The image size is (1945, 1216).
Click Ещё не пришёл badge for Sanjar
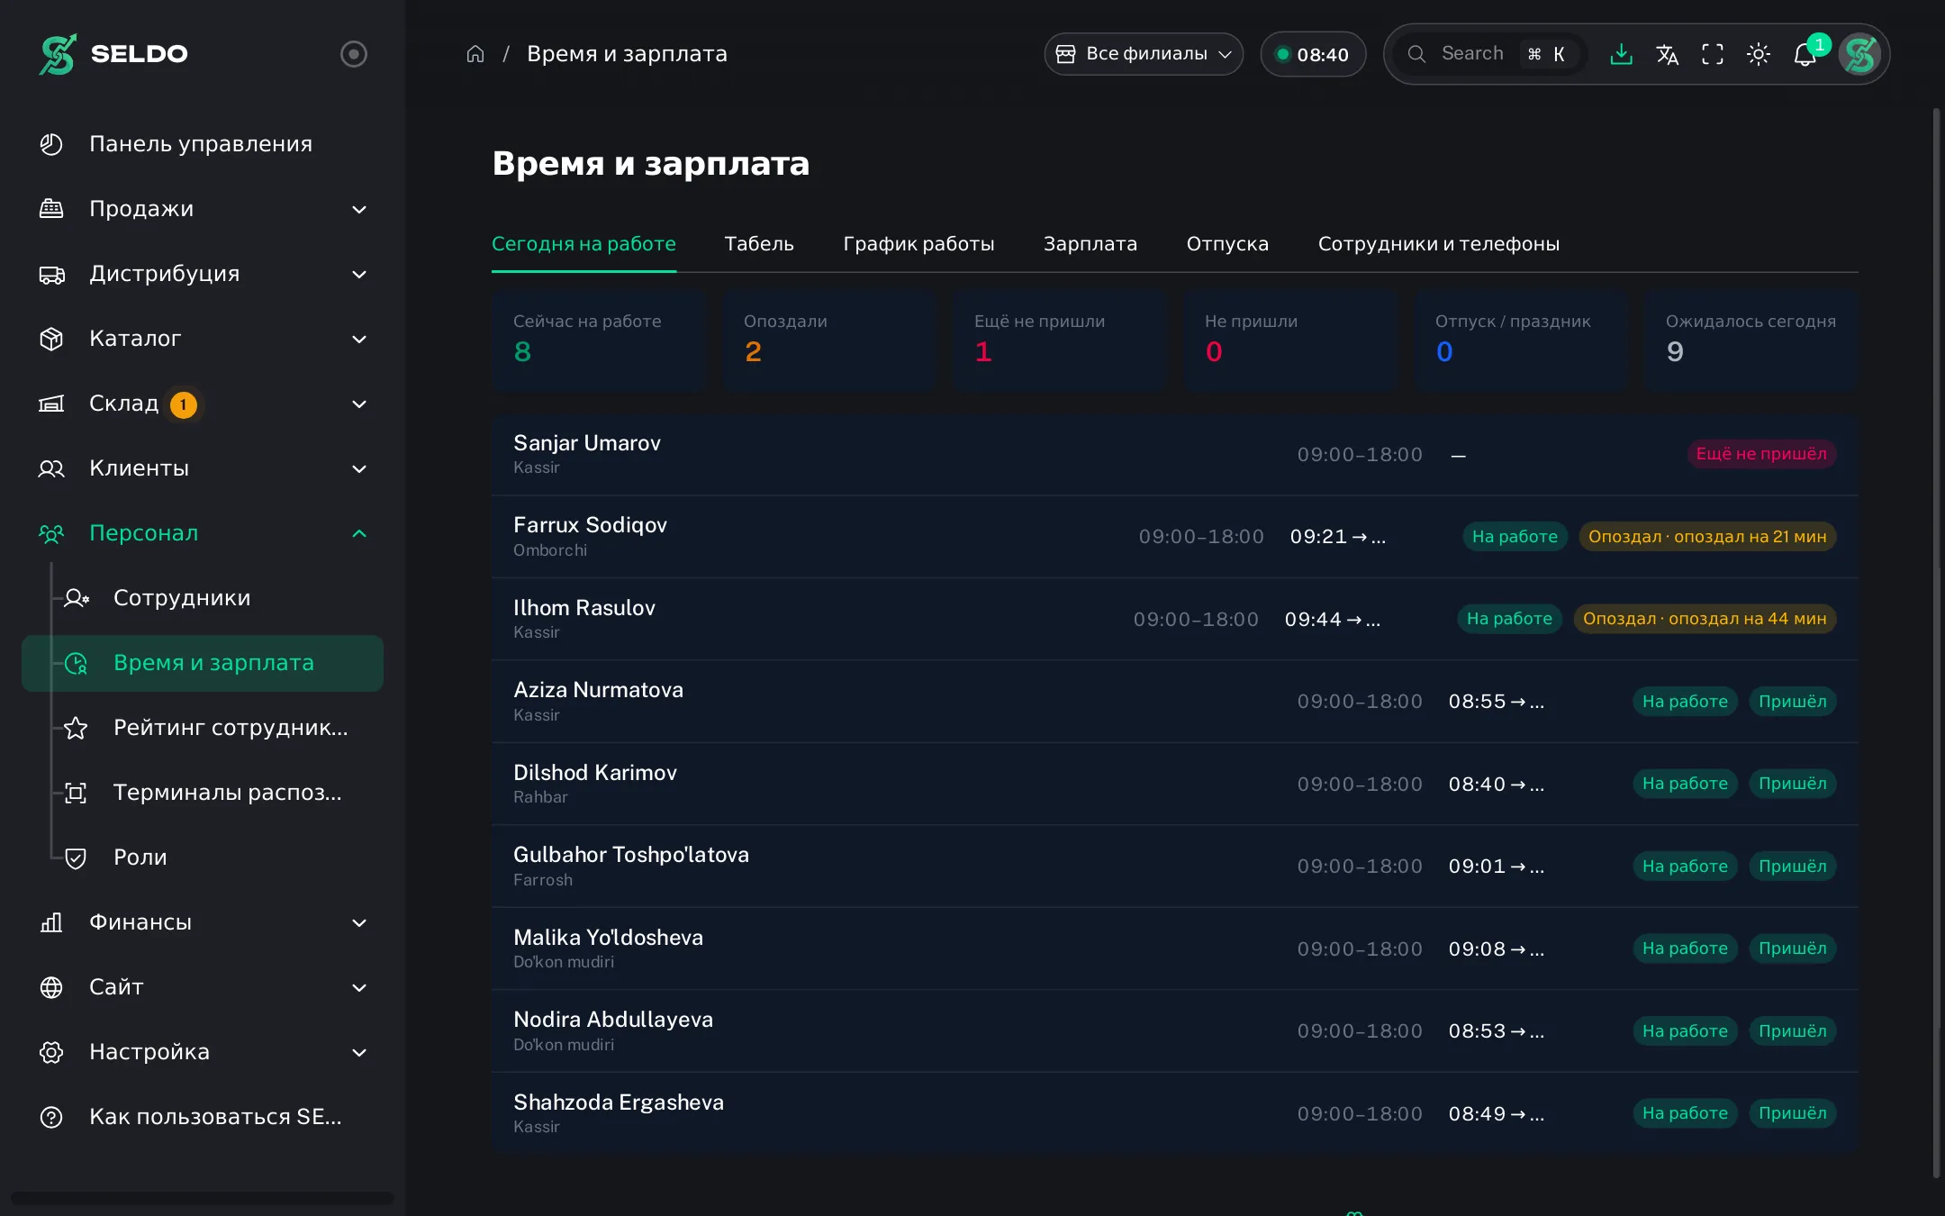[x=1761, y=454]
